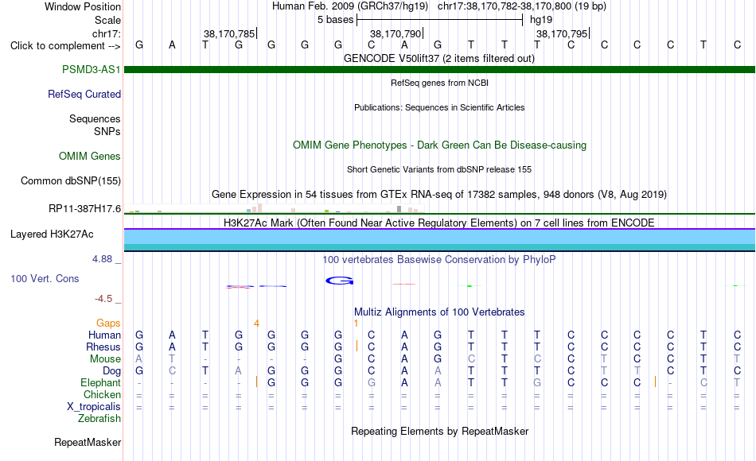The image size is (756, 461).
Task: Click the Window Position label
Action: click(x=83, y=6)
